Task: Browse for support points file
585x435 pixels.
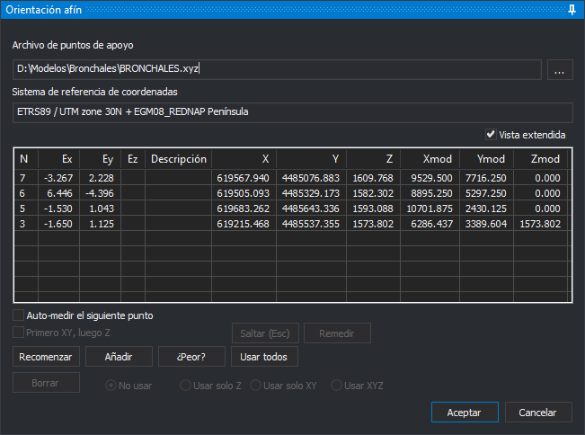Action: click(560, 69)
